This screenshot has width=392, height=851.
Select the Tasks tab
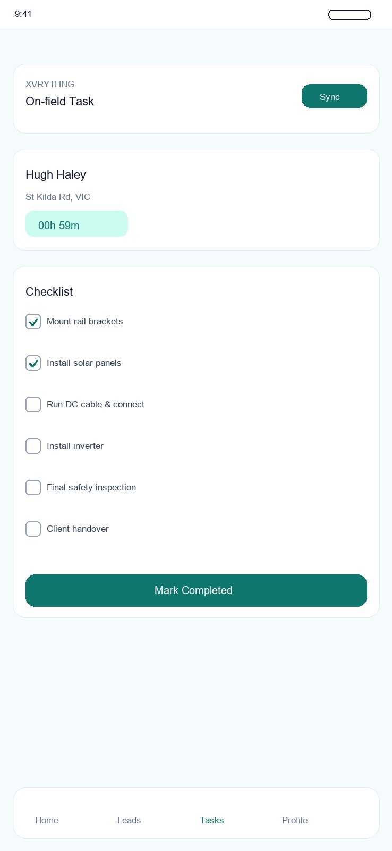coord(211,820)
